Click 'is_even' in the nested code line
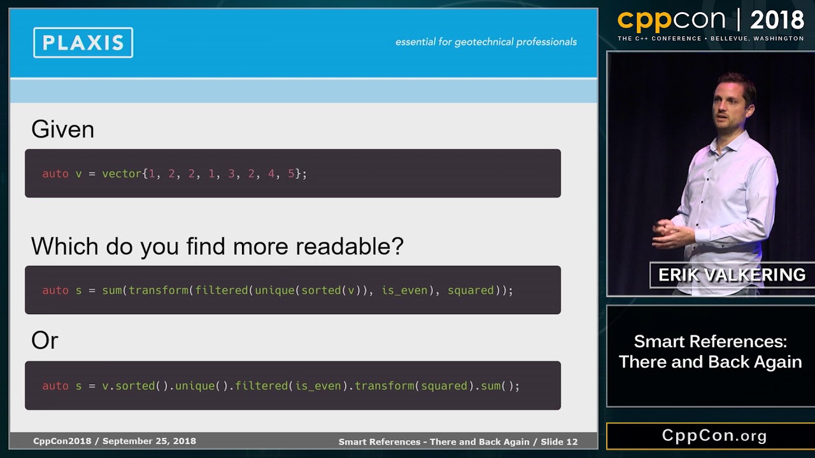The width and height of the screenshot is (815, 458). pos(404,290)
